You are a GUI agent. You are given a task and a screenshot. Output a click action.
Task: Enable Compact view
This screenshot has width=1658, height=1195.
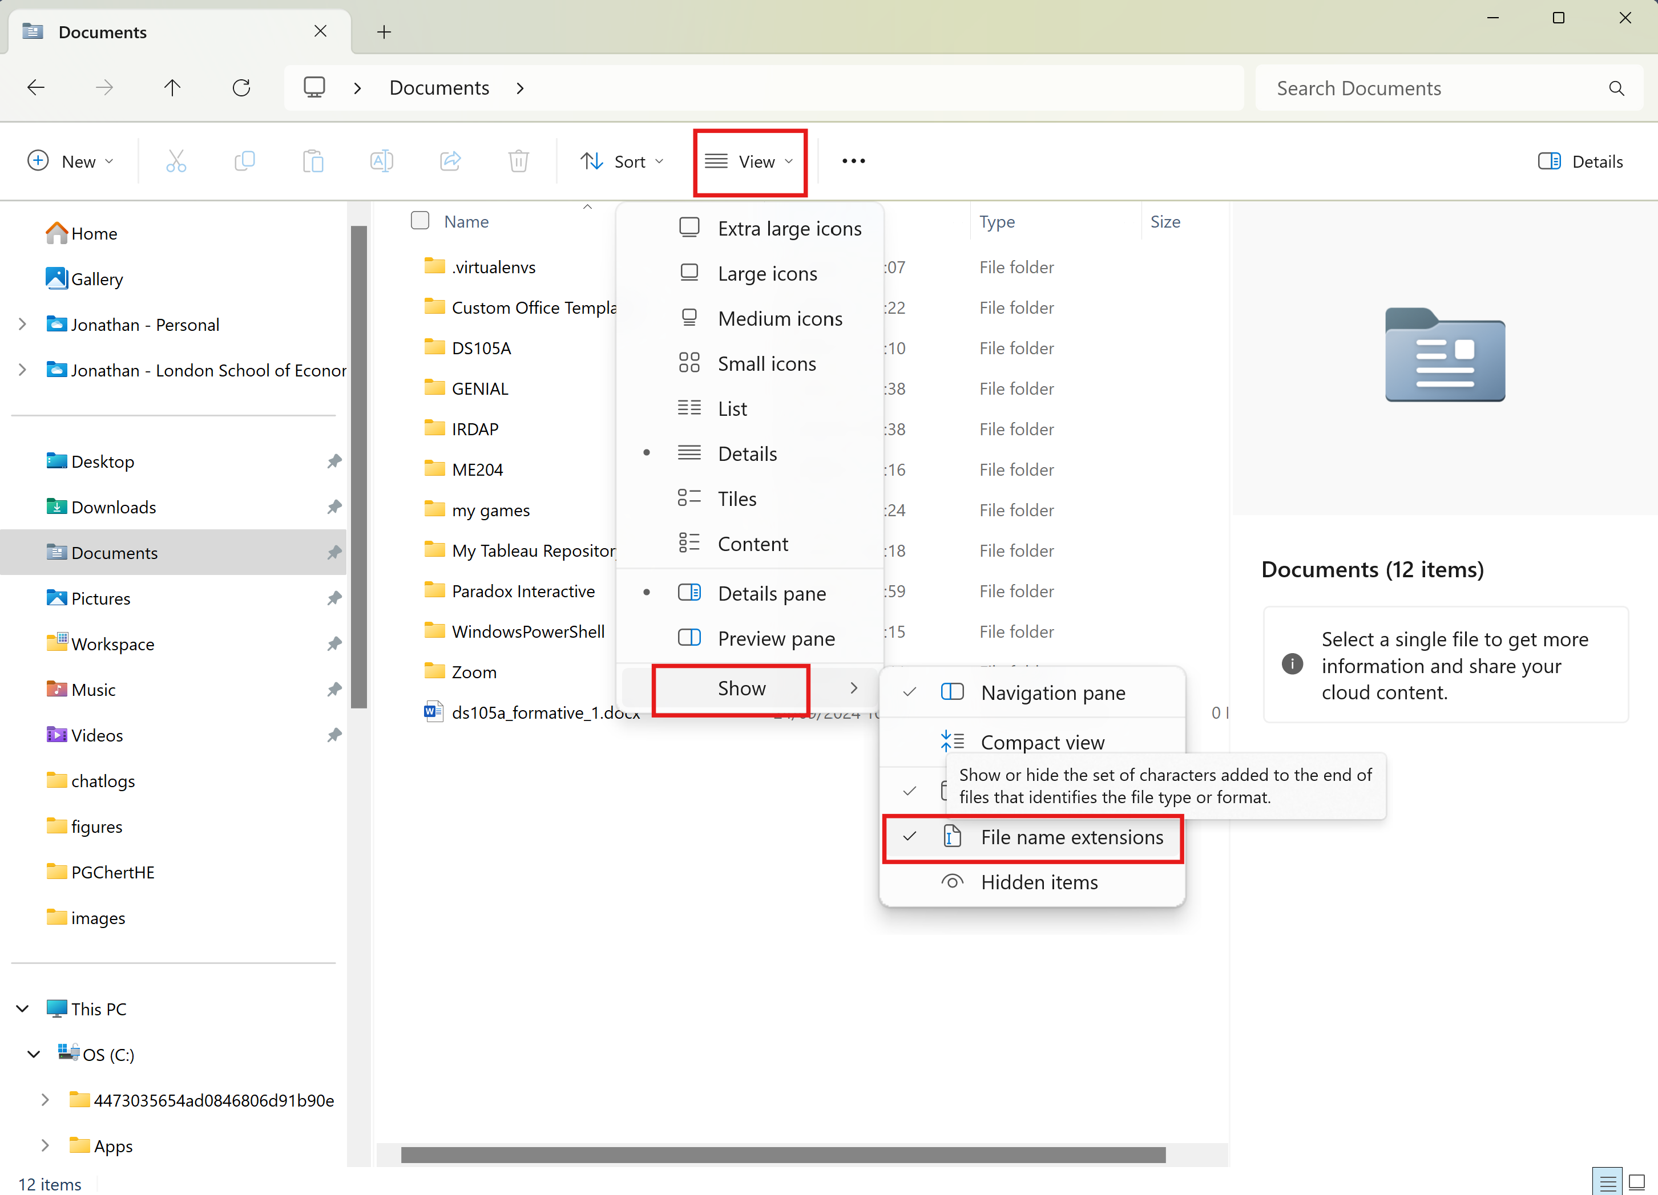pos(1033,742)
